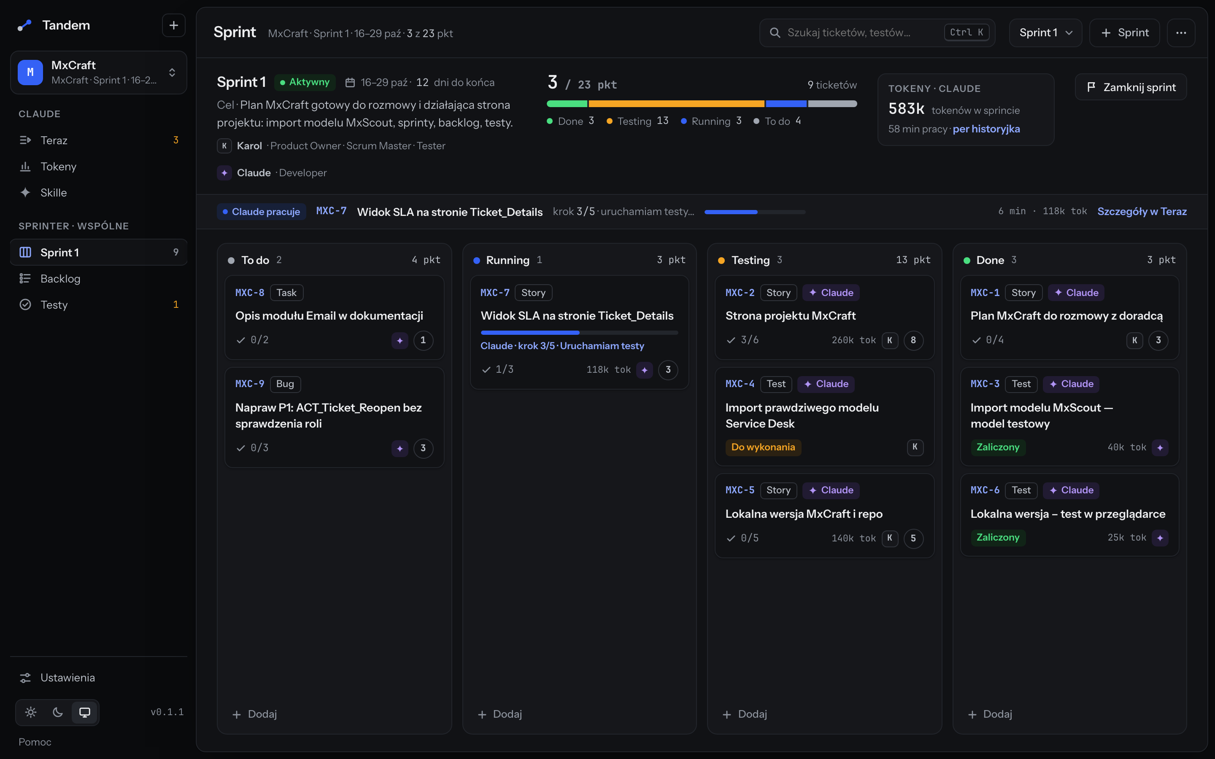Click calendar icon next to 16–29 paź
This screenshot has height=759, width=1215.
350,83
